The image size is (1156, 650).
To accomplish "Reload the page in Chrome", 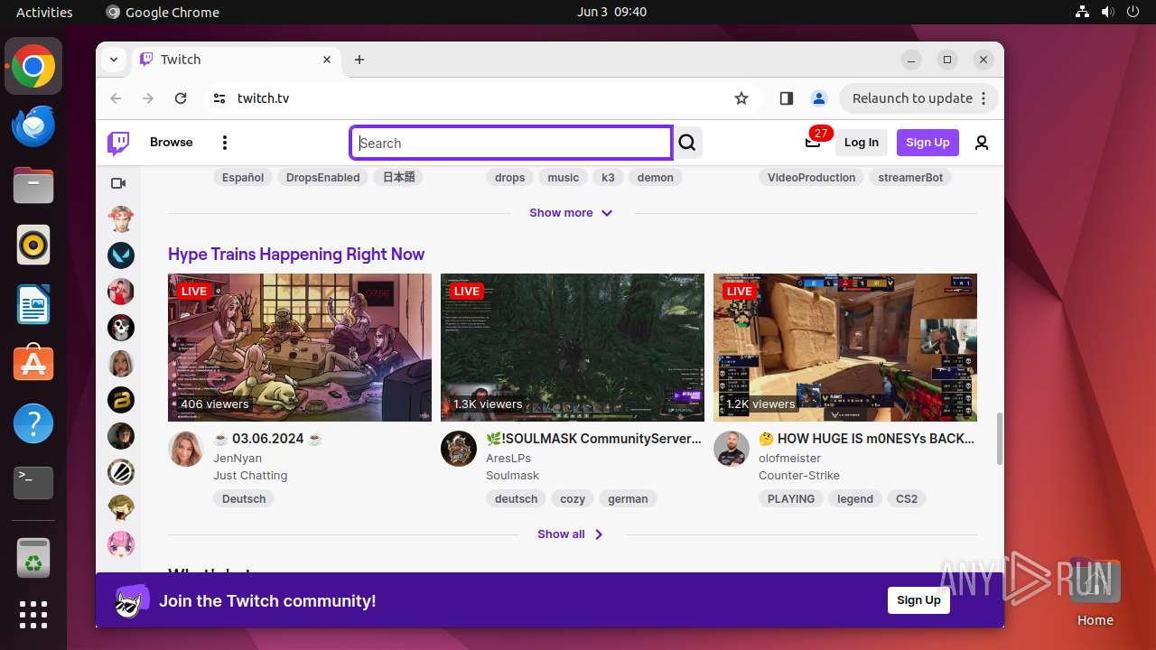I will tap(181, 98).
